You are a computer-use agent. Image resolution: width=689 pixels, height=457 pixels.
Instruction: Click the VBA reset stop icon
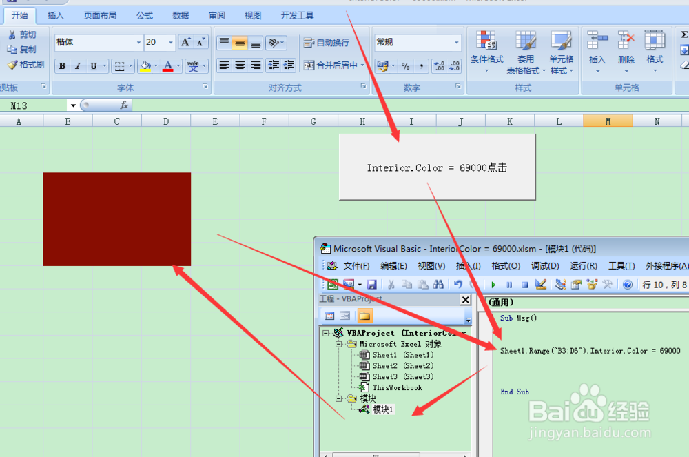click(x=524, y=285)
